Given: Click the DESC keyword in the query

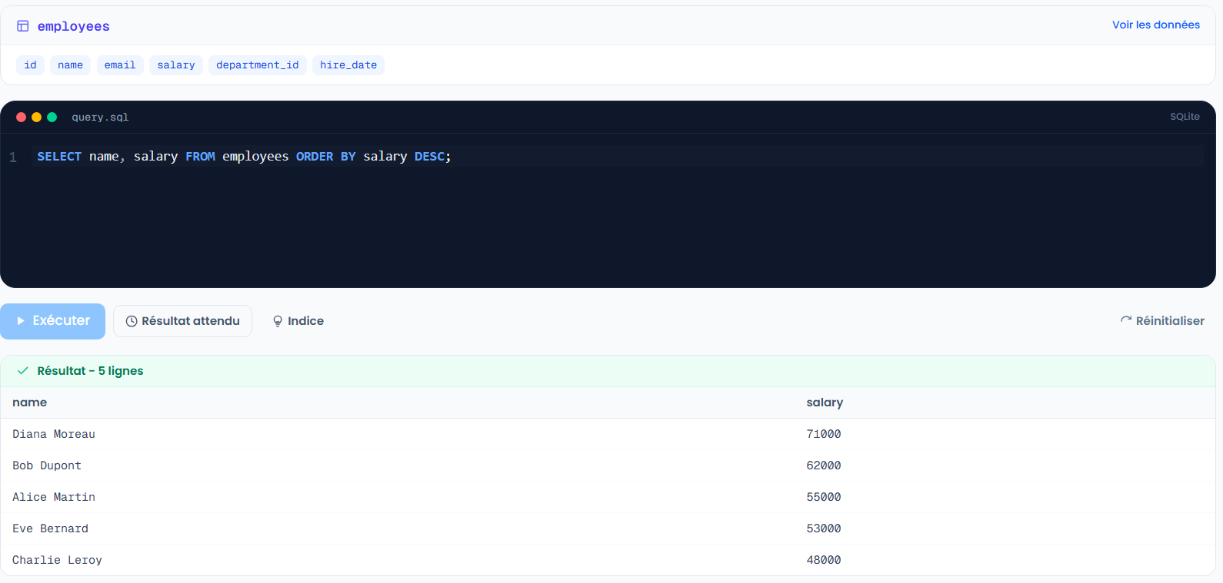Looking at the screenshot, I should click(x=429, y=157).
